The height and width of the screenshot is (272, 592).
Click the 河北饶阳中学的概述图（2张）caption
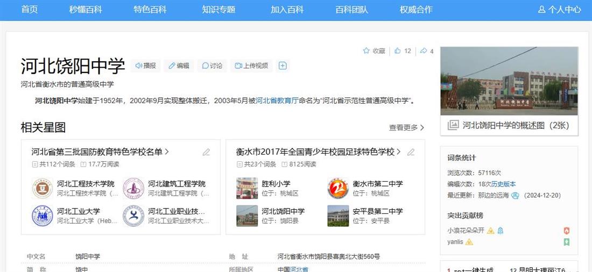pyautogui.click(x=516, y=125)
